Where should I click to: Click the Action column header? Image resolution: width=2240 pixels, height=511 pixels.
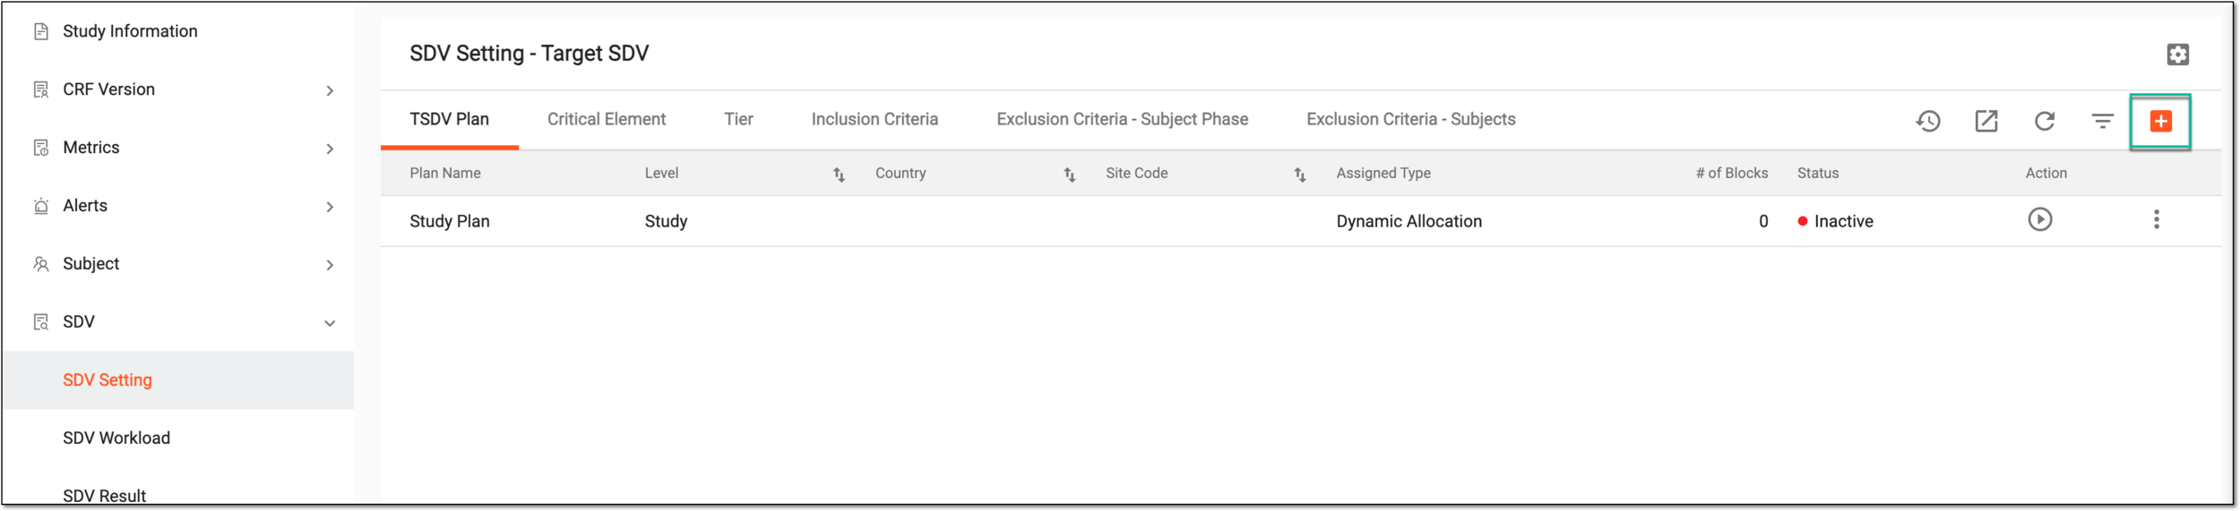2046,174
